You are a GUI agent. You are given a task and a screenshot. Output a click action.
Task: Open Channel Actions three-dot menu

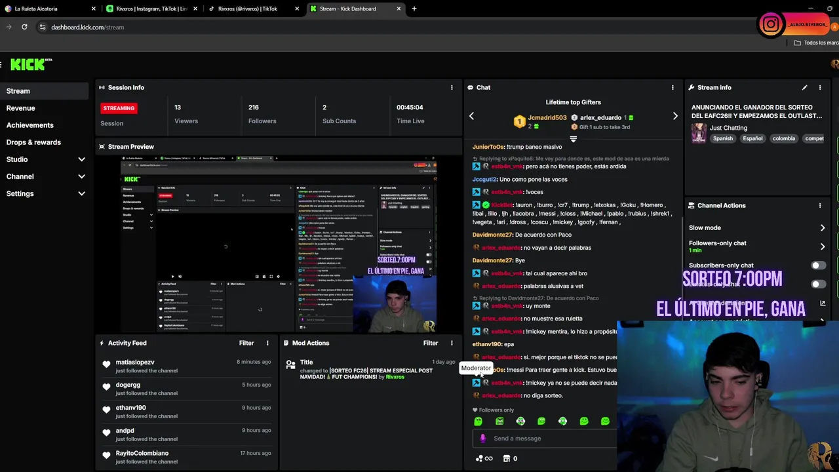pyautogui.click(x=820, y=205)
